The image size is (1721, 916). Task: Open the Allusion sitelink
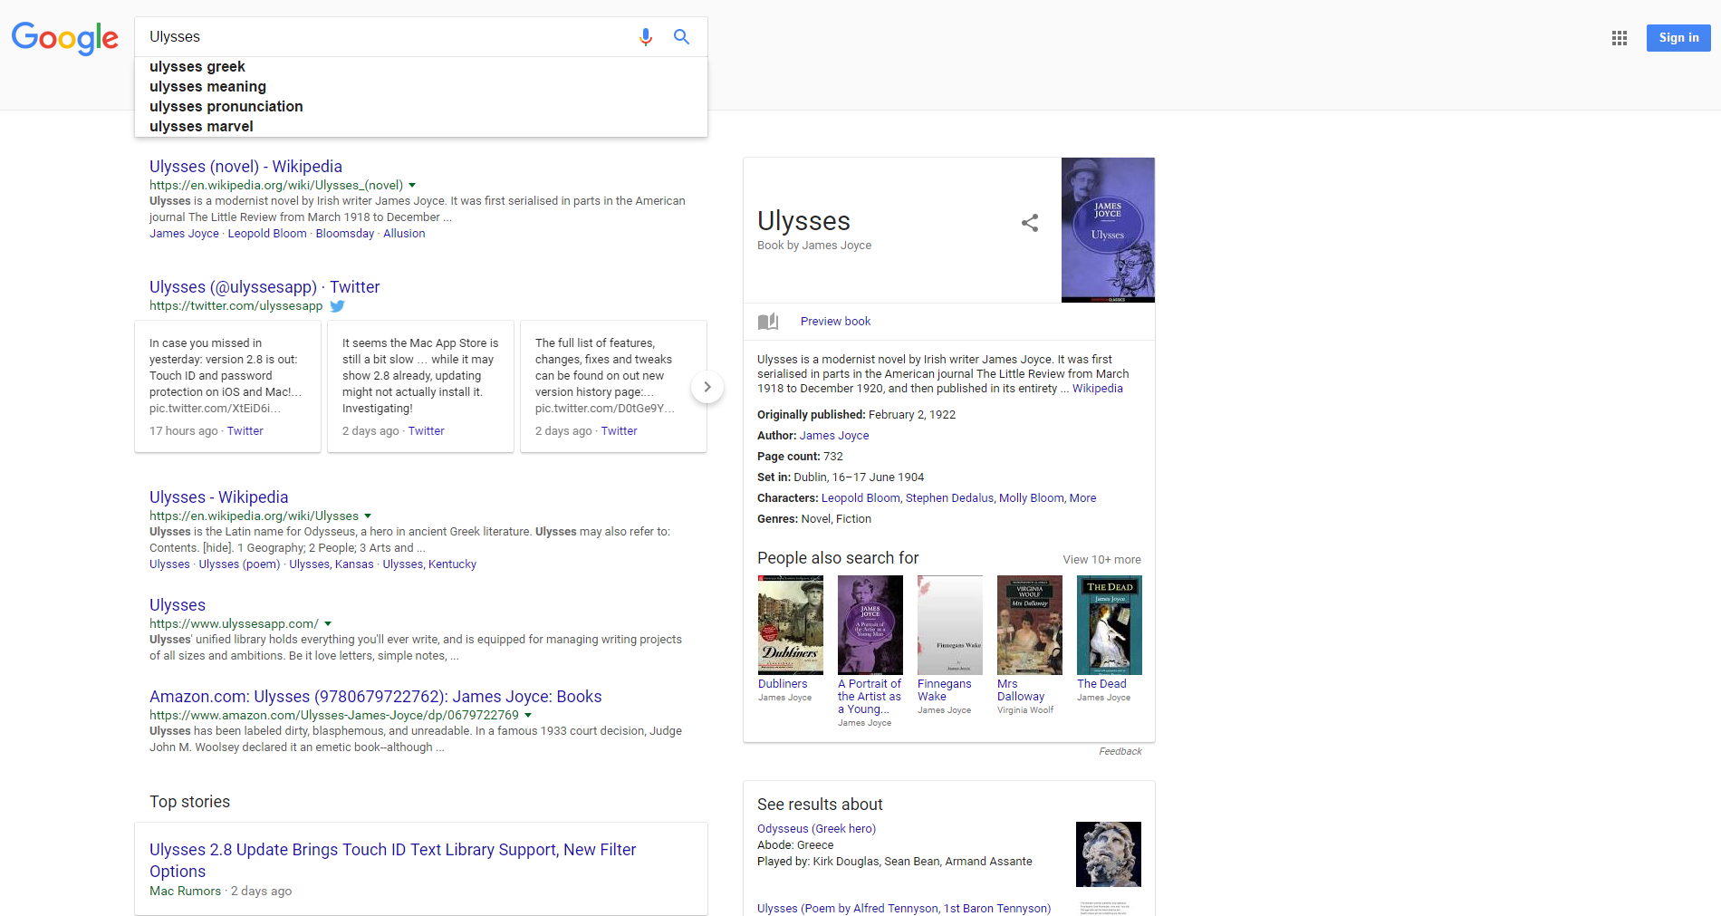pyautogui.click(x=404, y=234)
